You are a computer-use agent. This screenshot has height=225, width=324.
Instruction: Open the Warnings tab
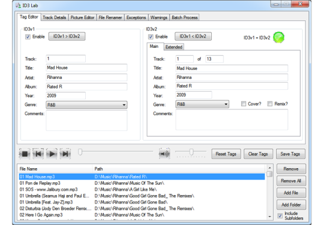tap(158, 17)
